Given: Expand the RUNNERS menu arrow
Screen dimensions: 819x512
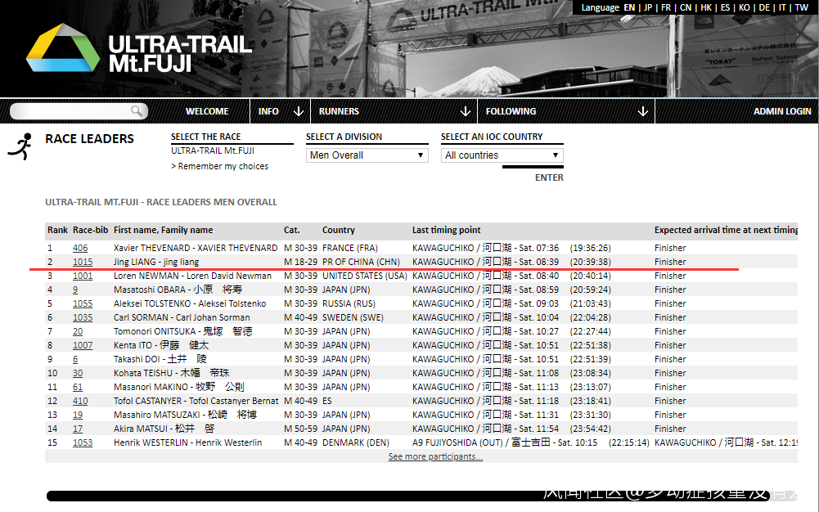Looking at the screenshot, I should click(466, 111).
